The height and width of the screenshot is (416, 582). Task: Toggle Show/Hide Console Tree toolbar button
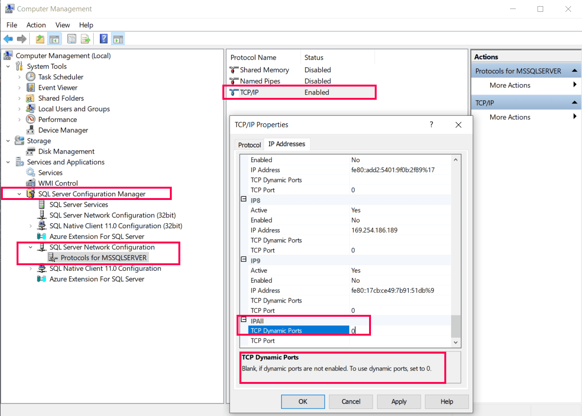click(x=54, y=39)
